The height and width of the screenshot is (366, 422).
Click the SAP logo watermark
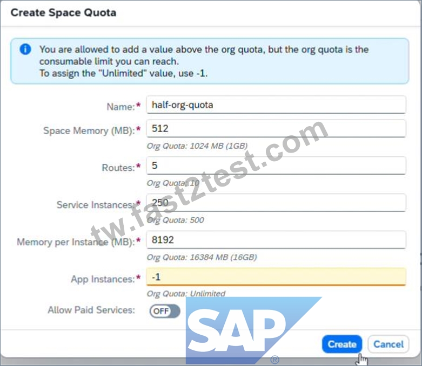[253, 330]
